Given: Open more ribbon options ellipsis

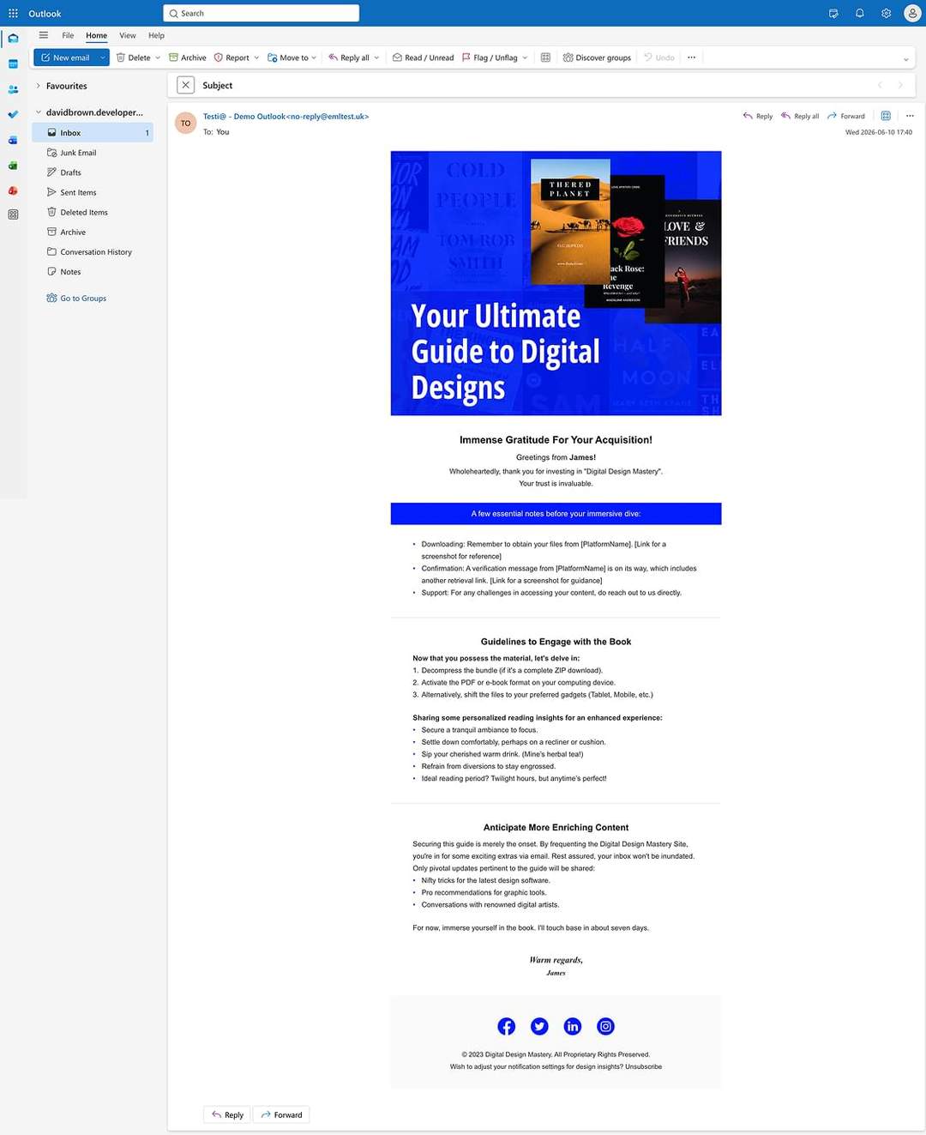Looking at the screenshot, I should (692, 57).
